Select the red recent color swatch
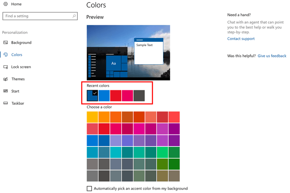290x193 pixels. [x=116, y=95]
